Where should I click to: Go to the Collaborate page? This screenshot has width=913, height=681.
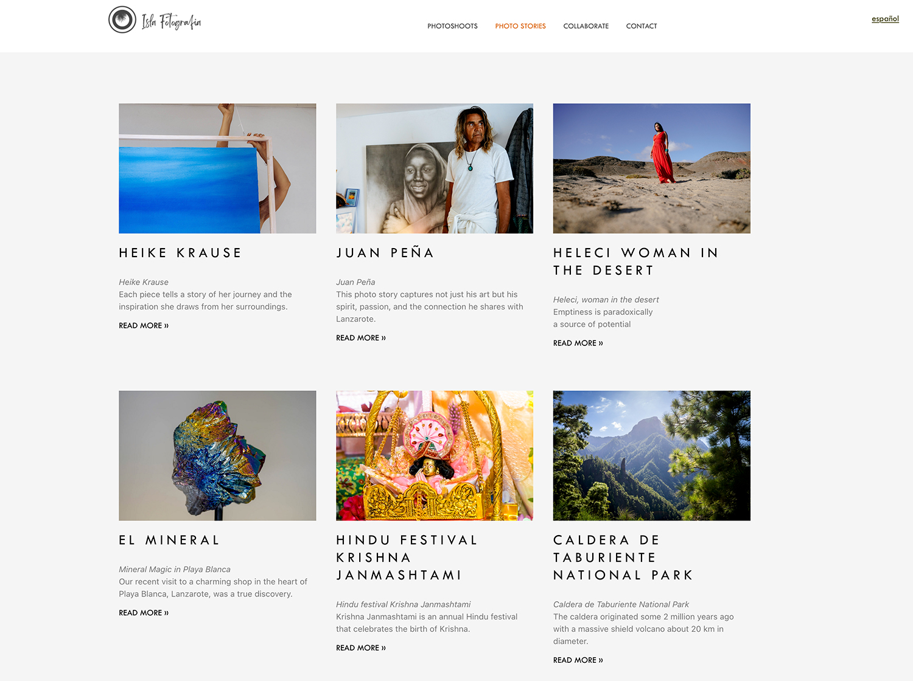point(586,26)
